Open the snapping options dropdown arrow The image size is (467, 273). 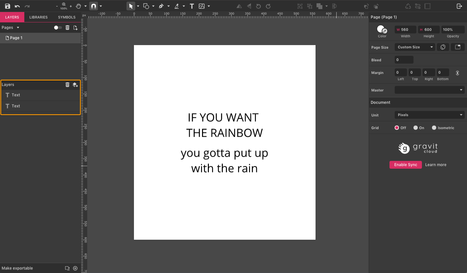[x=101, y=6]
